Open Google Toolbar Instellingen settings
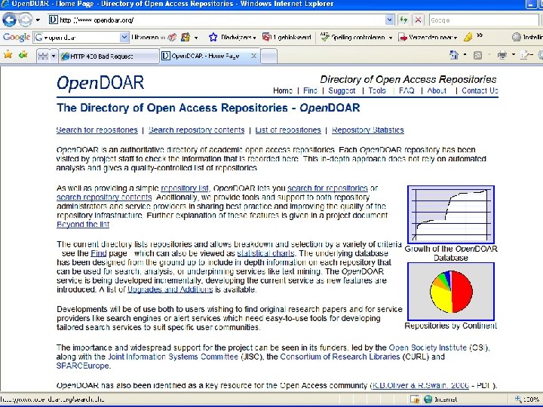 pyautogui.click(x=527, y=37)
